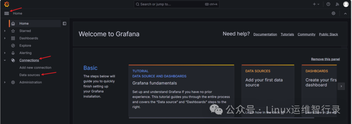Image resolution: width=352 pixels, height=124 pixels.
Task: Click the DATA SOURCE AND DASHBOARDS label
Action: pos(159,76)
